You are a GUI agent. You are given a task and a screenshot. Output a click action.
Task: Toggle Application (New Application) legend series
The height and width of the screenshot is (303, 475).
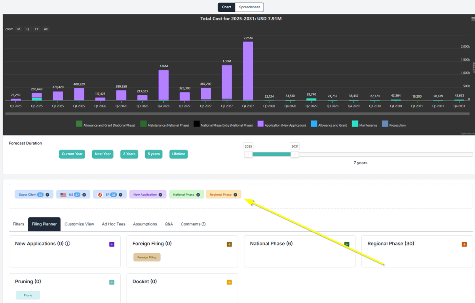coord(281,125)
